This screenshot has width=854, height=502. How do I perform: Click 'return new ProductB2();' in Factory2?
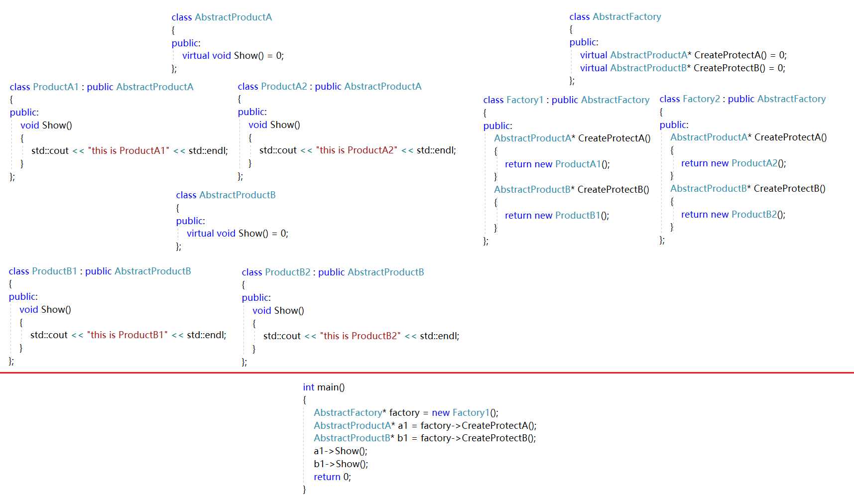click(x=733, y=215)
